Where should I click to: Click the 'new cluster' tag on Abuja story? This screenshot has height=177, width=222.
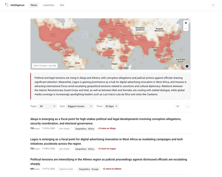[64, 129]
